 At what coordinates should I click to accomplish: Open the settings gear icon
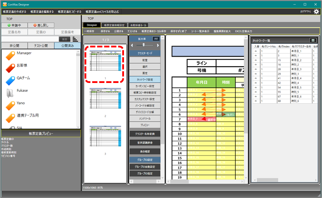(316, 11)
